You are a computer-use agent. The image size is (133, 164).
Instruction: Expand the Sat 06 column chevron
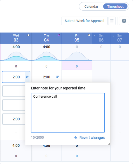tap(95, 35)
